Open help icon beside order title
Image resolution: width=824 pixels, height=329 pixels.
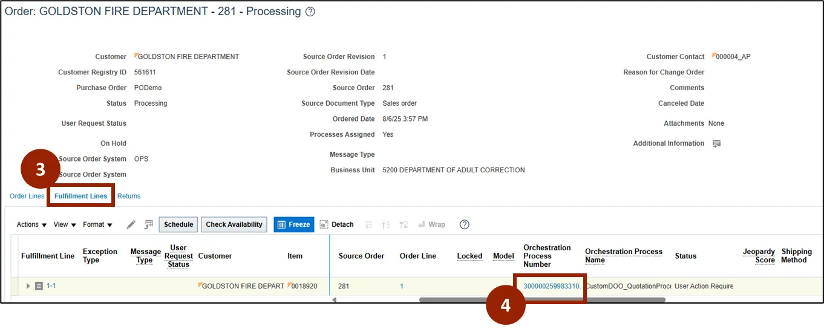click(x=310, y=11)
